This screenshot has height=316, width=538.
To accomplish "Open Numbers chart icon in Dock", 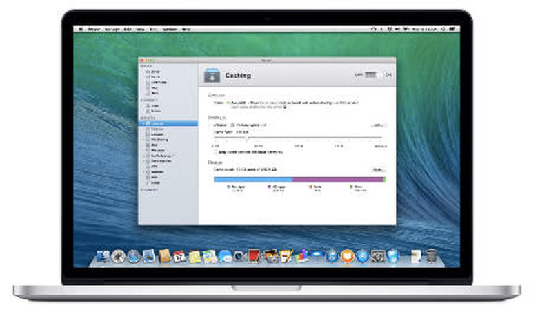I will click(x=302, y=256).
